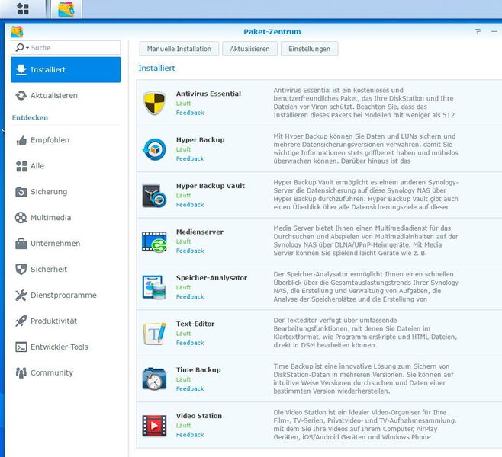Click the Sicherheit shield icon

click(x=21, y=270)
